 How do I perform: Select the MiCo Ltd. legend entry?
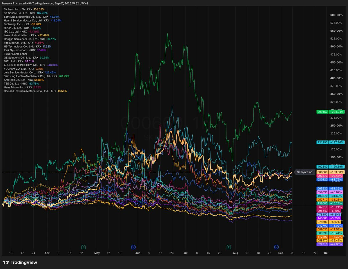coord(19,61)
